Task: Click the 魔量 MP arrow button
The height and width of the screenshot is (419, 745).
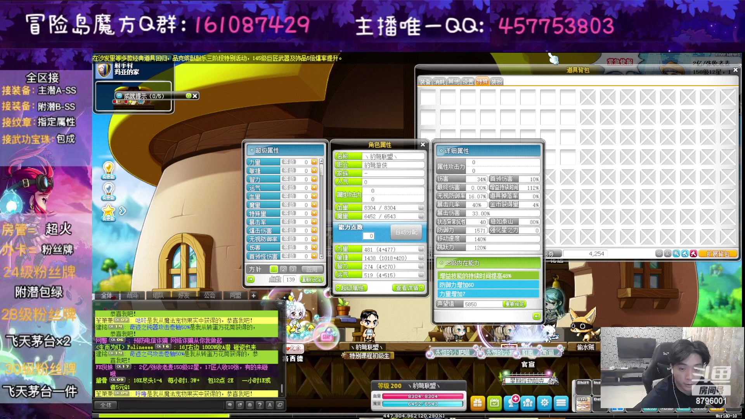Action: tap(421, 216)
